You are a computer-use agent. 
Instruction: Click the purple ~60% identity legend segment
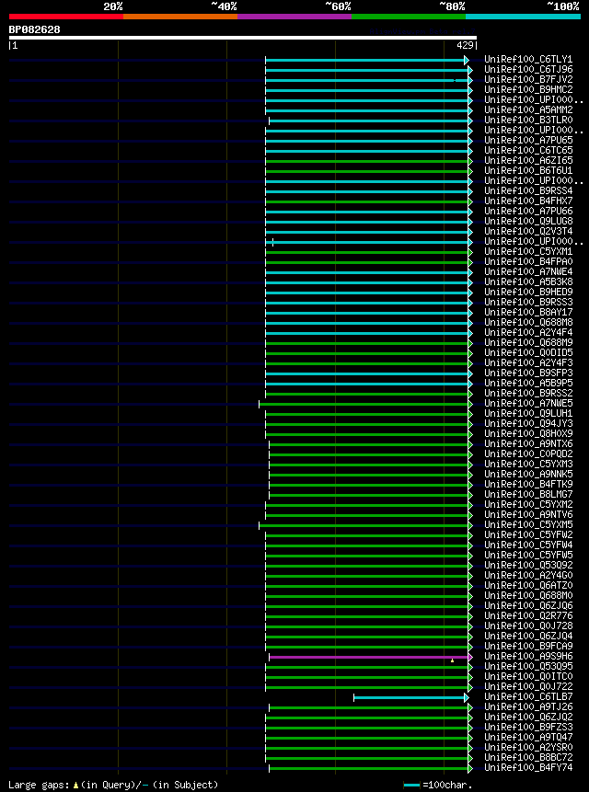pos(294,17)
